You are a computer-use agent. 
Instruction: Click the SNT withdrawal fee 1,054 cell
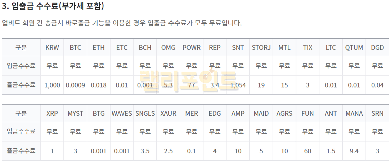click(x=238, y=85)
